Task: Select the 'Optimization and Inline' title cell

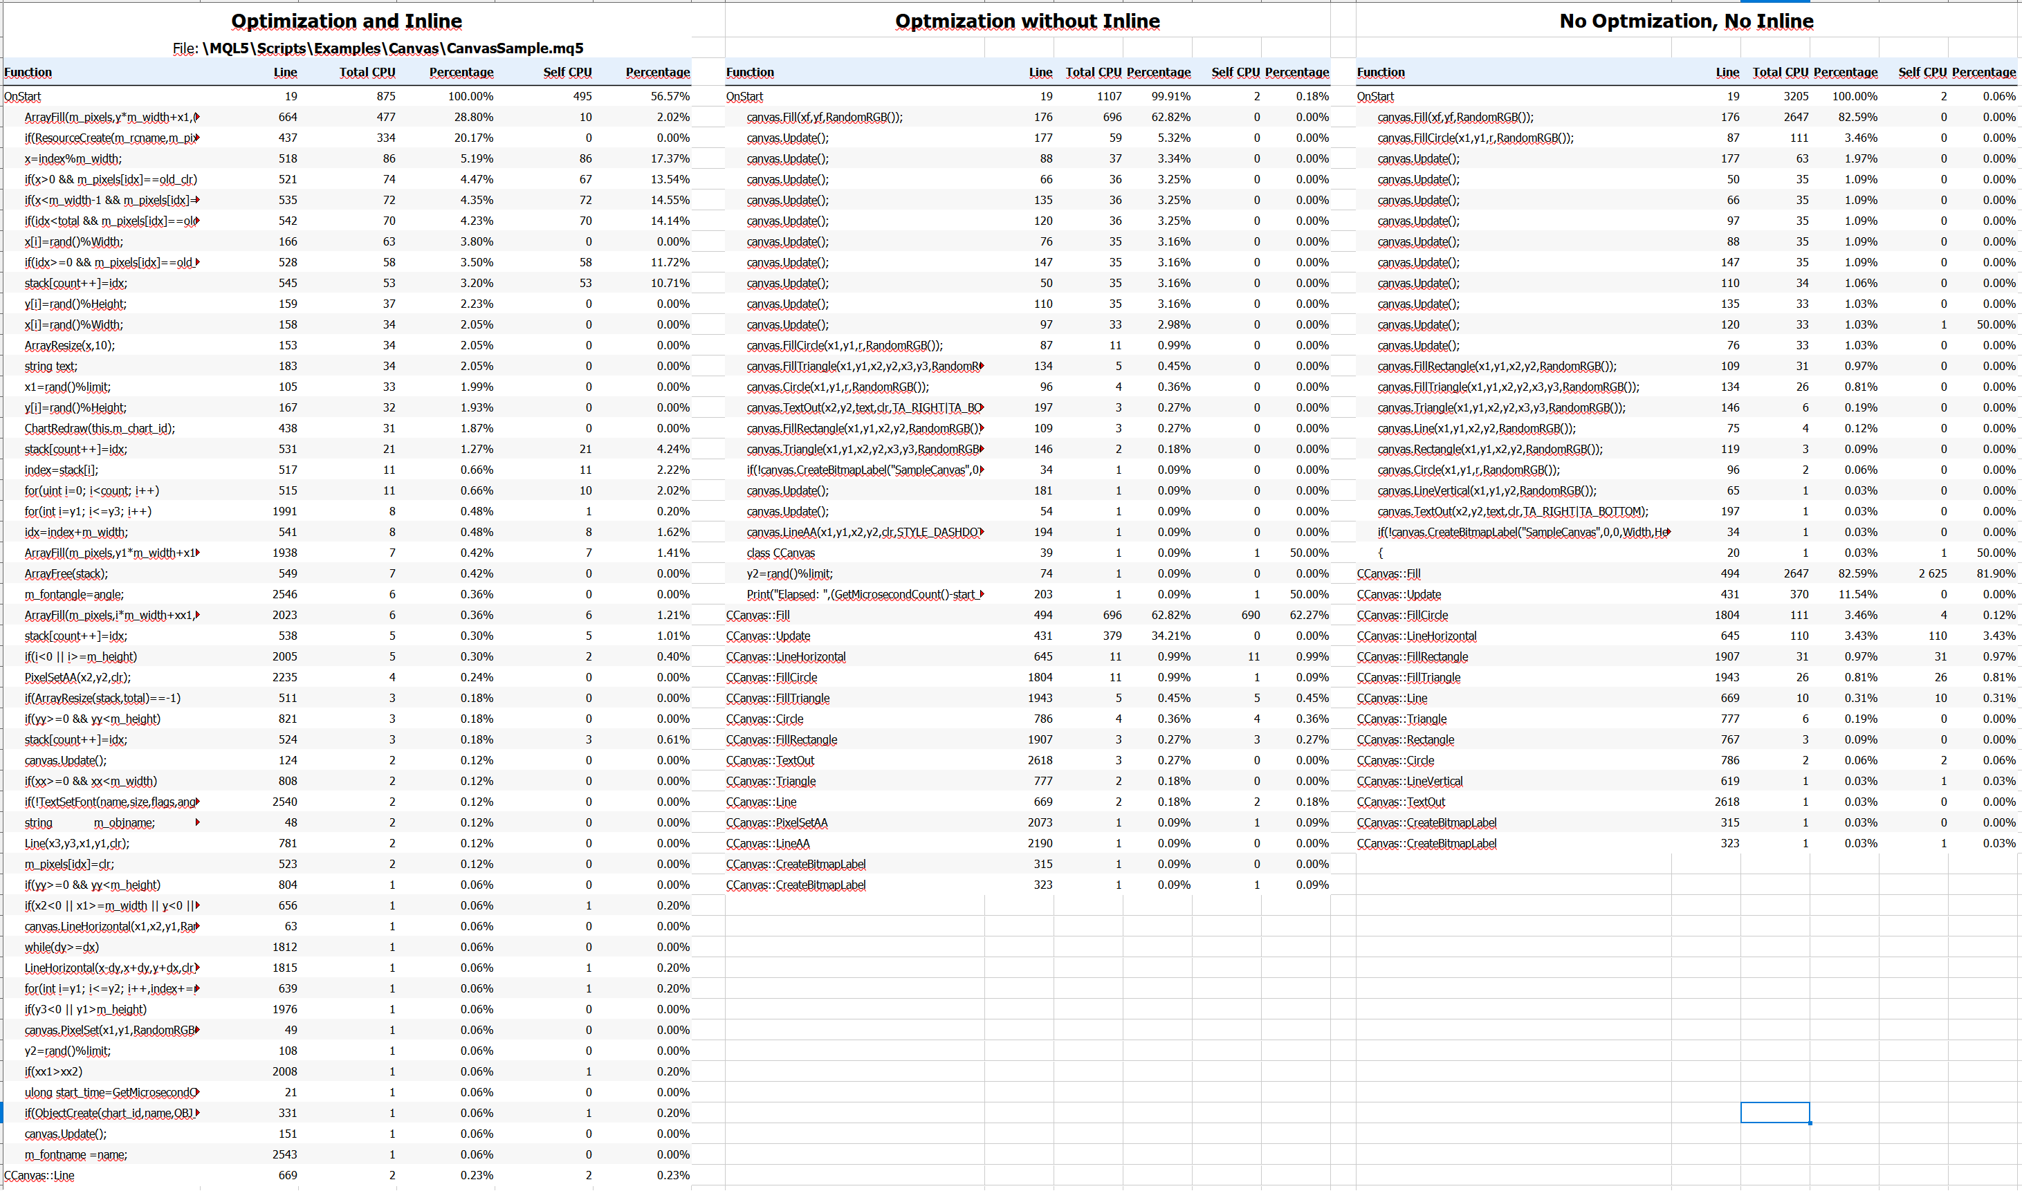Action: pyautogui.click(x=347, y=21)
